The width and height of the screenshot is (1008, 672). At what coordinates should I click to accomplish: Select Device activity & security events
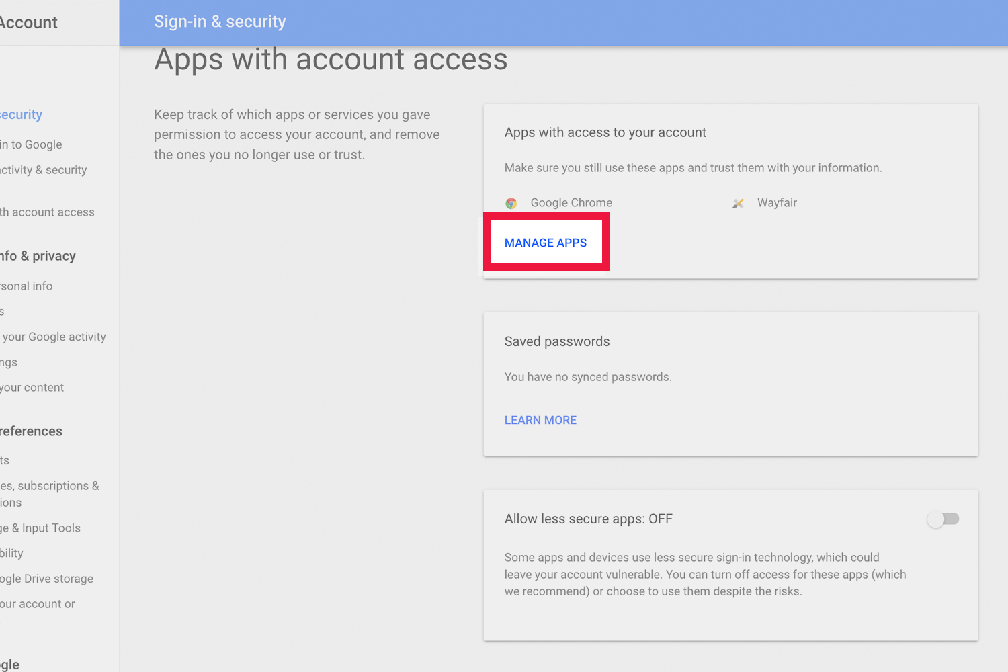(43, 169)
